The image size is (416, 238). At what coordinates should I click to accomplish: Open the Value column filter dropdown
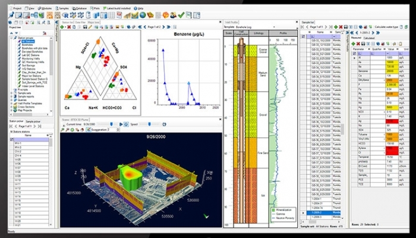(x=398, y=49)
